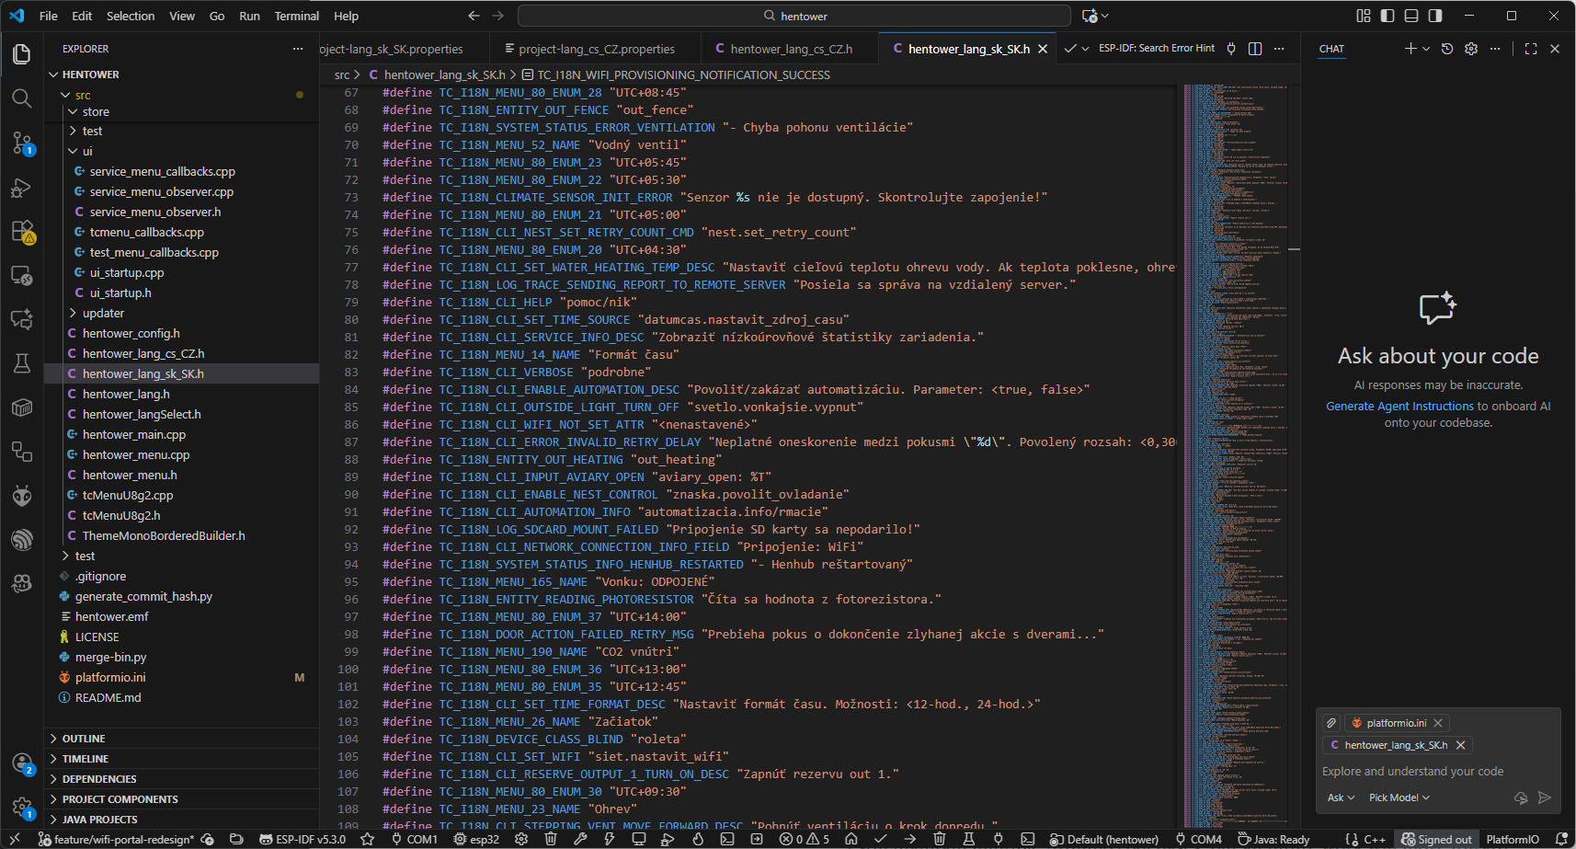Toggle bottom panel layout button
1576x849 pixels.
coord(1411,16)
